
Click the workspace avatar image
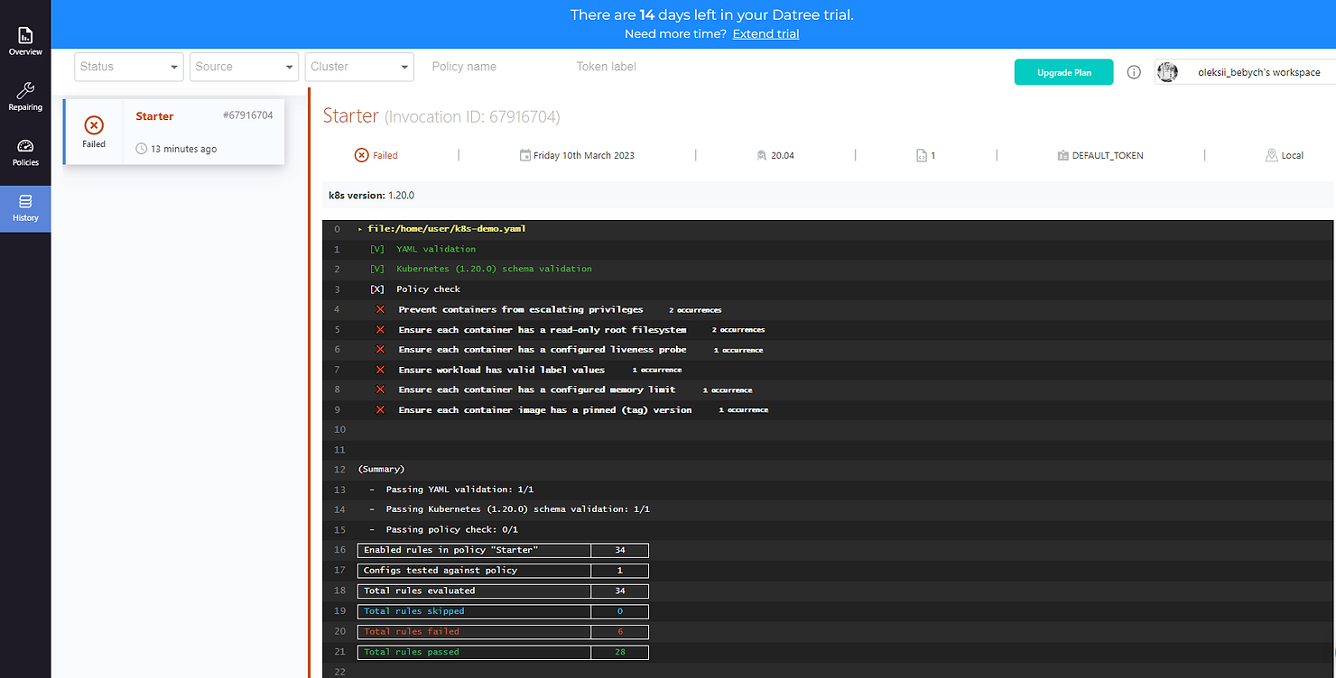(x=1167, y=72)
